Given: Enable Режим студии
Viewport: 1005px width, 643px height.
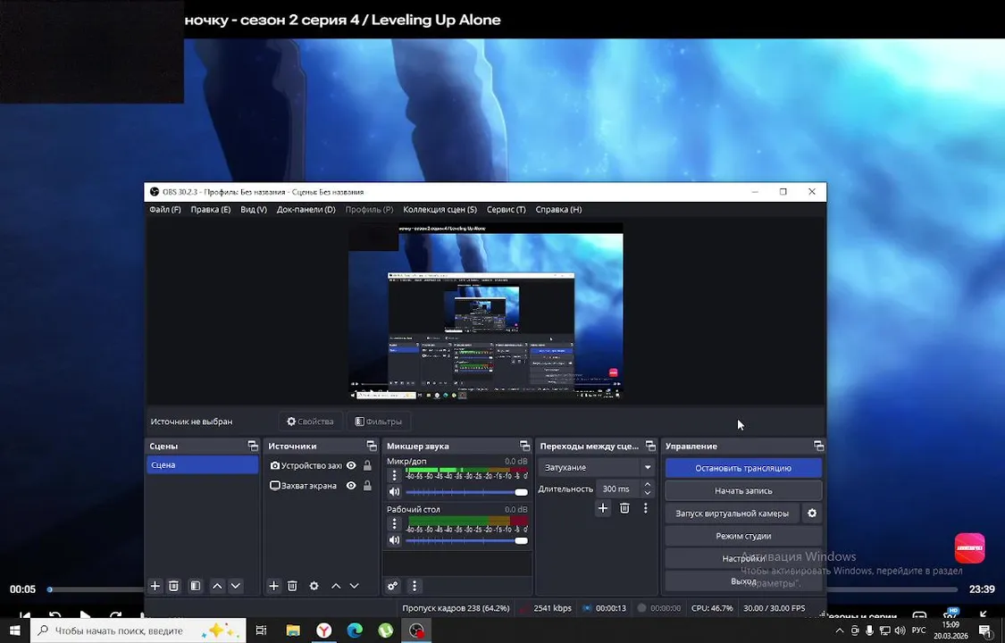Looking at the screenshot, I should pyautogui.click(x=743, y=536).
